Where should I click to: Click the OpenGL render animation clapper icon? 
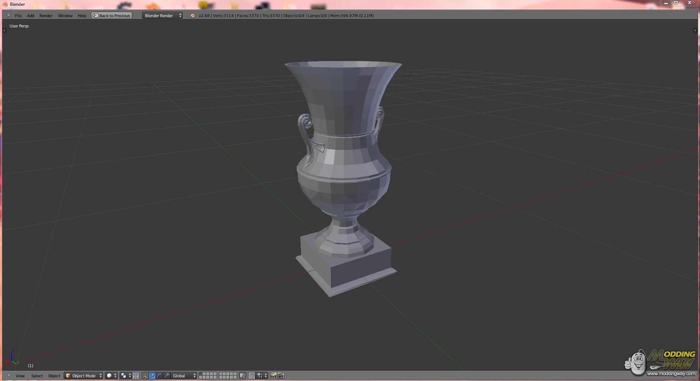(x=281, y=376)
